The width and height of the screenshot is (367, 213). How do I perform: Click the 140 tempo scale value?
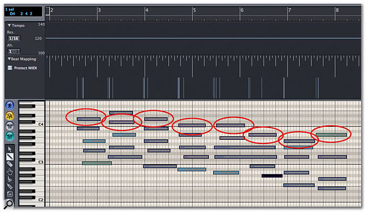pyautogui.click(x=41, y=24)
